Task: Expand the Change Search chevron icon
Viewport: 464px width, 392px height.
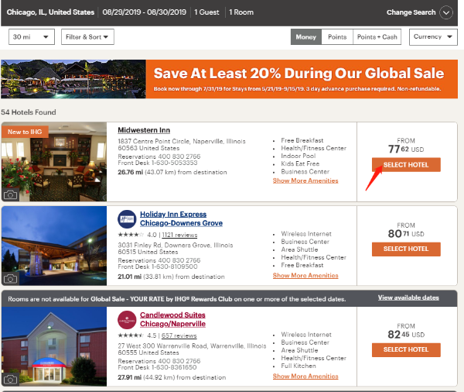Action: pos(446,12)
